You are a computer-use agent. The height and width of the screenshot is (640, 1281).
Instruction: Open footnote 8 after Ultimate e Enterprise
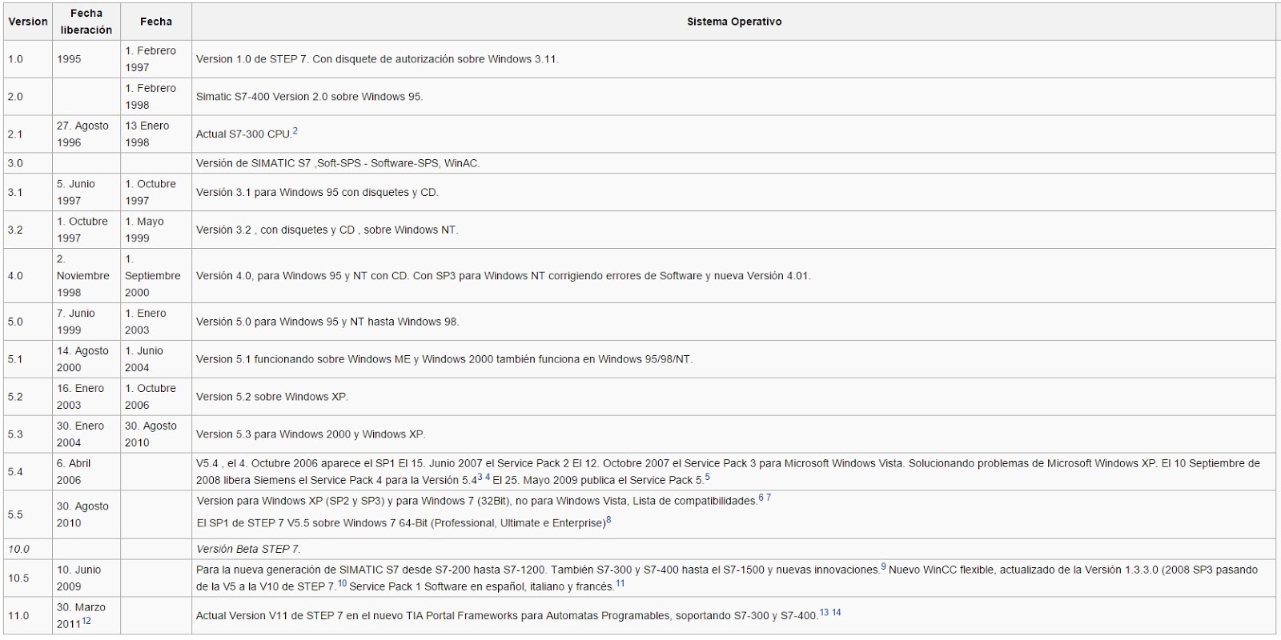[608, 519]
